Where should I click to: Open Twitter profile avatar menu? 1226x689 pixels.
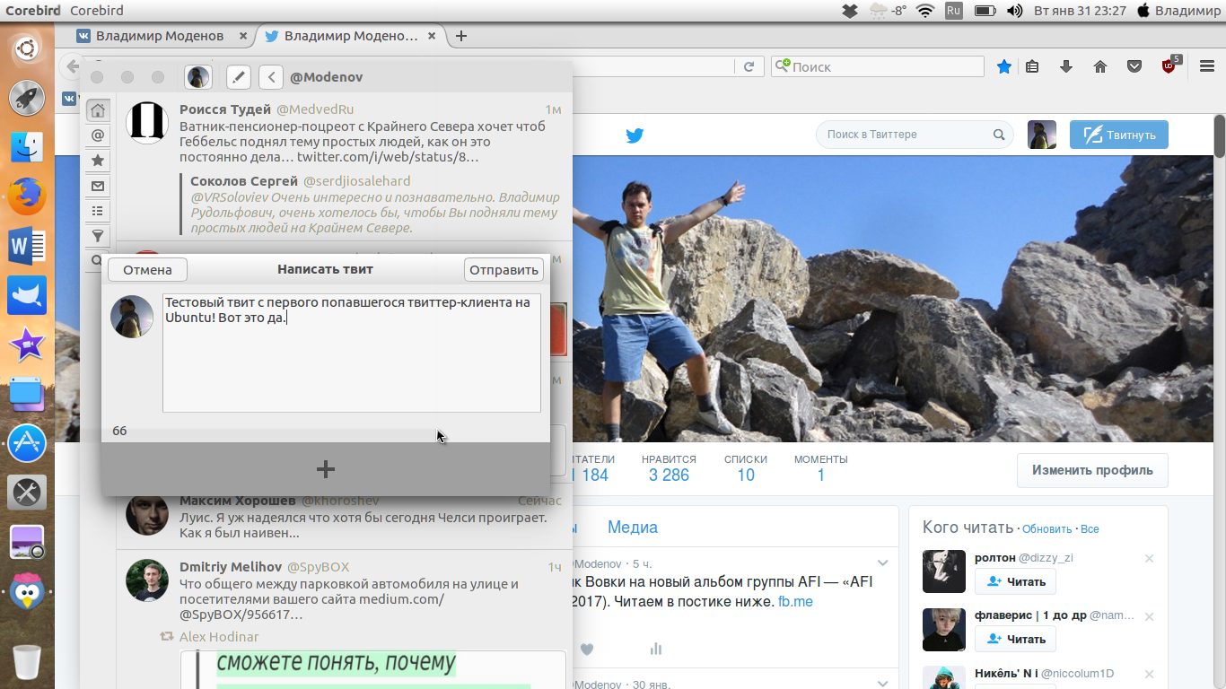click(x=1042, y=135)
